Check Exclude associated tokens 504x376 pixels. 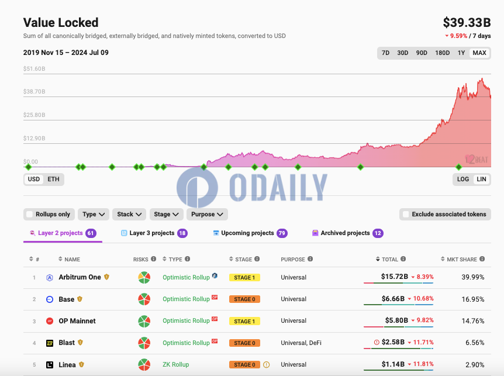pos(406,215)
